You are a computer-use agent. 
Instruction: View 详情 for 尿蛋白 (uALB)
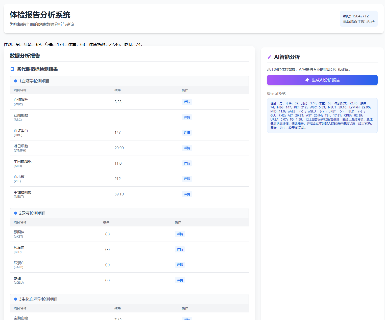pos(180,265)
